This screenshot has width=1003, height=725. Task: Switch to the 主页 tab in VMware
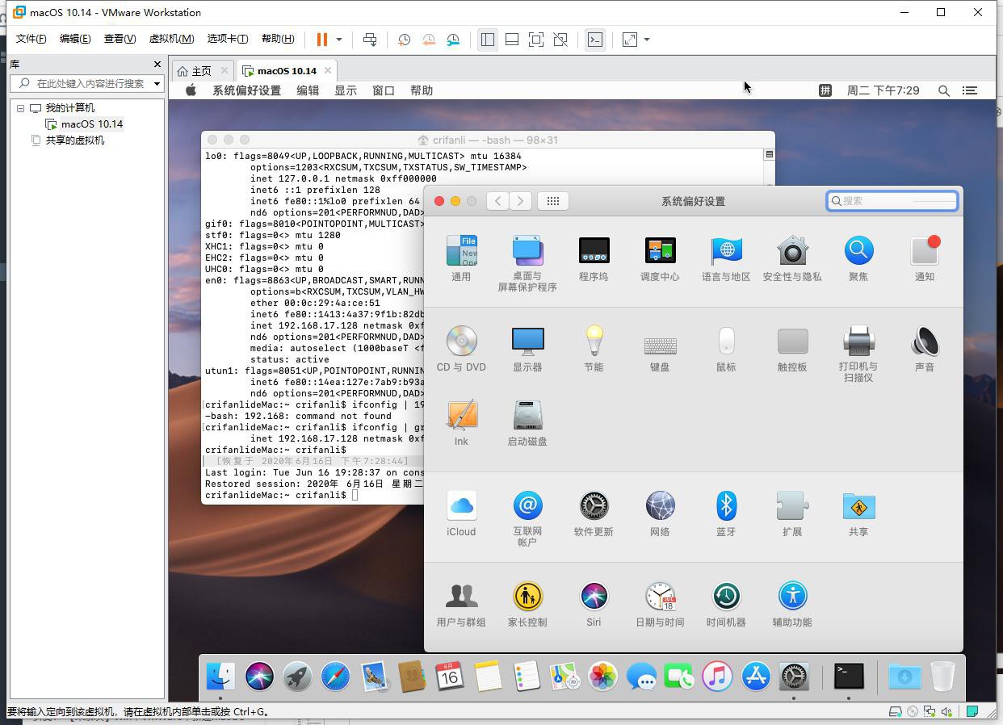pos(201,71)
